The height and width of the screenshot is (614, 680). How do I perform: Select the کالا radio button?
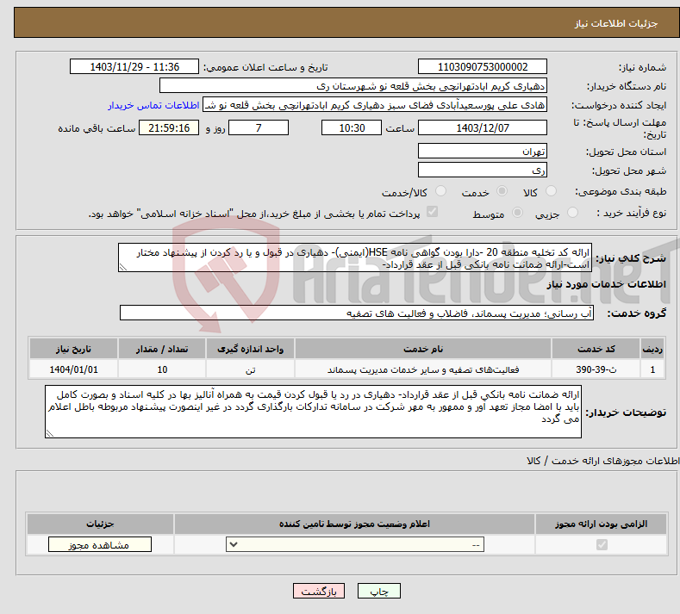[551, 191]
